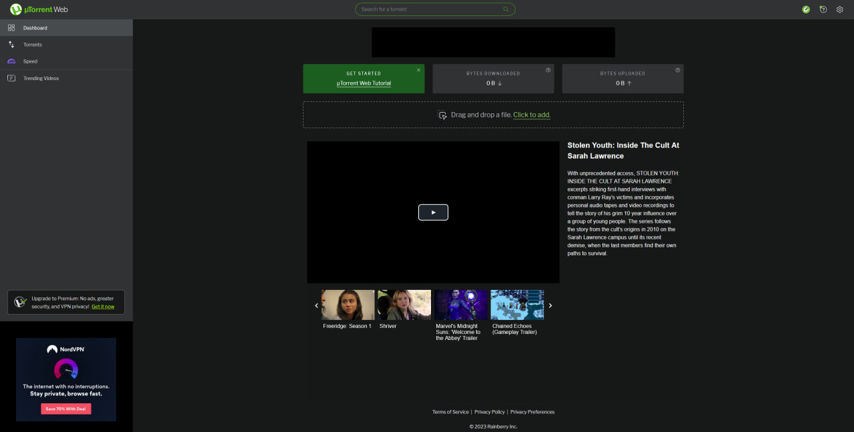Click the µTorrent Web logo
This screenshot has width=854, height=432.
39,9
